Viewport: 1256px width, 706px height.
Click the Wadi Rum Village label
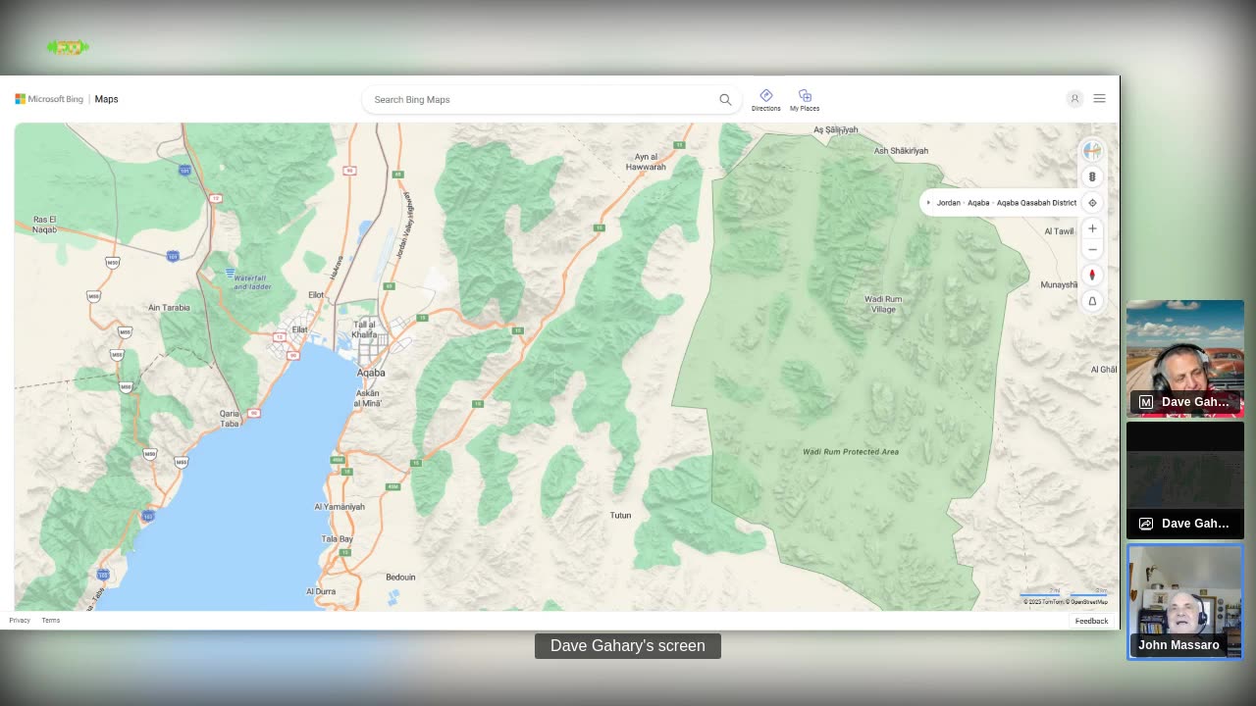pos(883,304)
